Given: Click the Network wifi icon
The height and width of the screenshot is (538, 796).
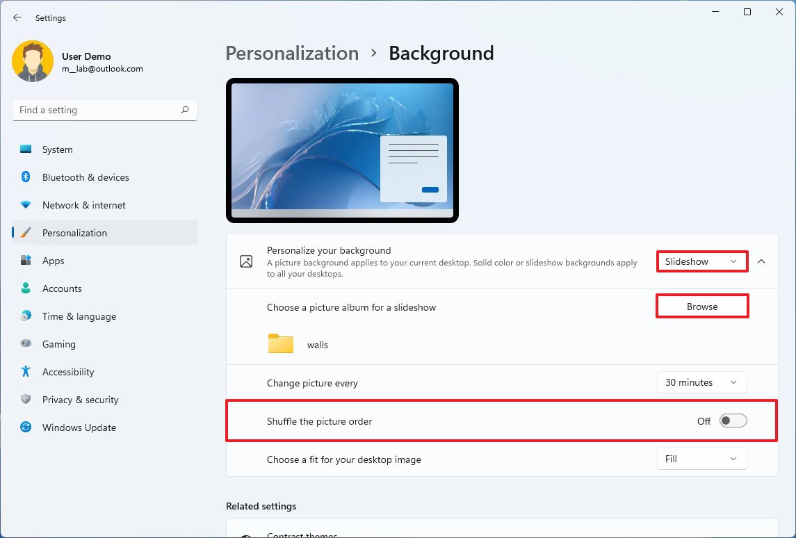Looking at the screenshot, I should 26,205.
